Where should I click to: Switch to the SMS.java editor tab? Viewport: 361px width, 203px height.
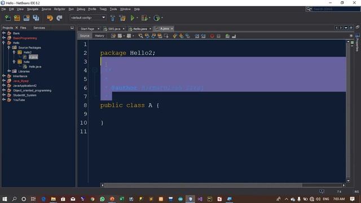(114, 29)
